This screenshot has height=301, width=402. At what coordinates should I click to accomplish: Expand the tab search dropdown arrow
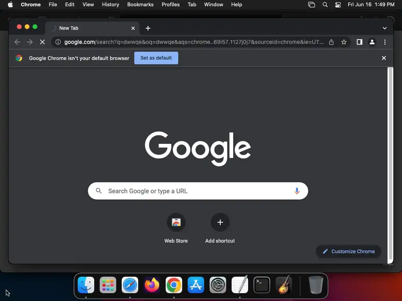tap(385, 28)
